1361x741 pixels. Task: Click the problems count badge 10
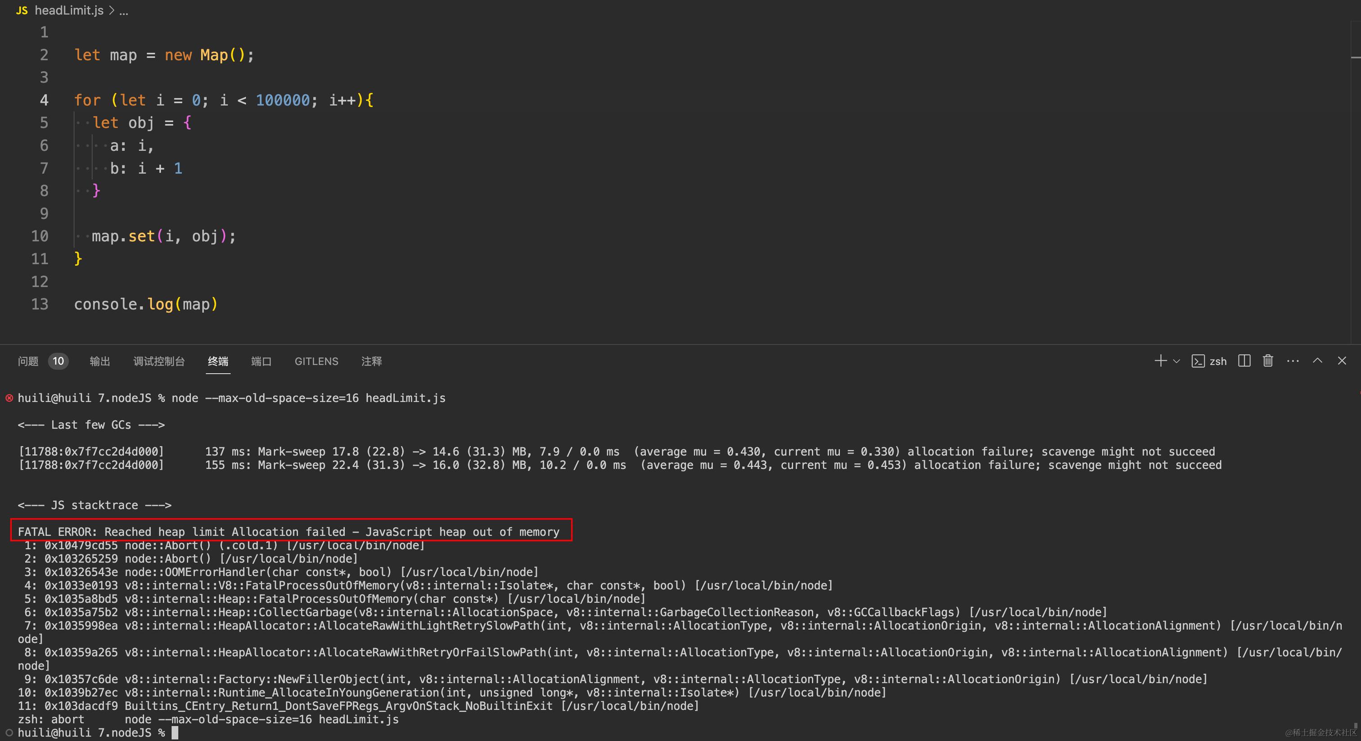coord(58,361)
